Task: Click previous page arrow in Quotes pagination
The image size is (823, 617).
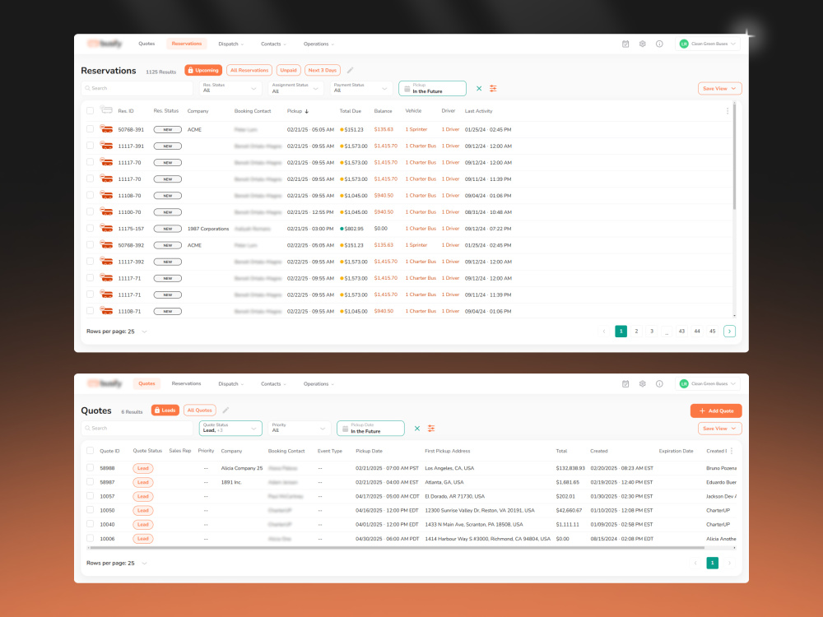Action: pyautogui.click(x=696, y=563)
